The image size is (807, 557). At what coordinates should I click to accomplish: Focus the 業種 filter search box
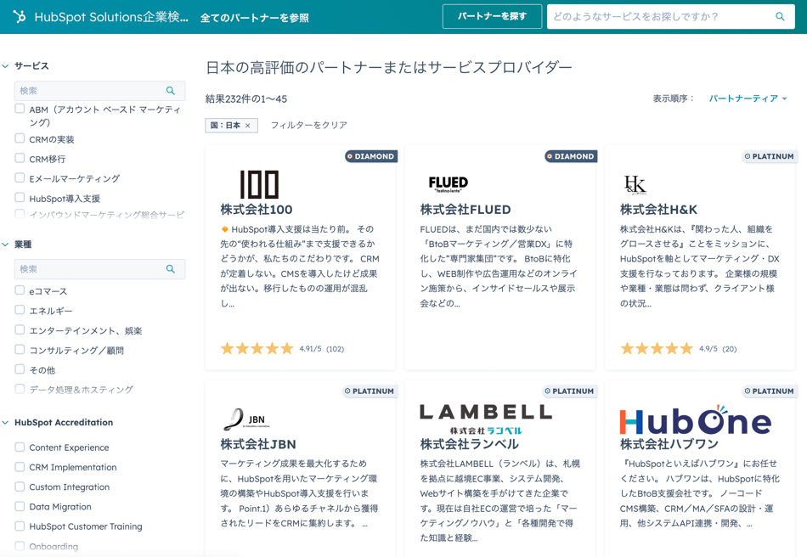coord(99,269)
